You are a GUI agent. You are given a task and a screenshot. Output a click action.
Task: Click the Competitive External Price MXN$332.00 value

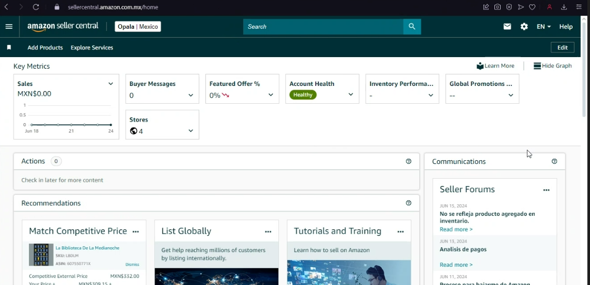(125, 276)
